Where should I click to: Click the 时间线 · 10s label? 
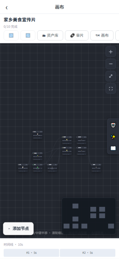[13, 245]
